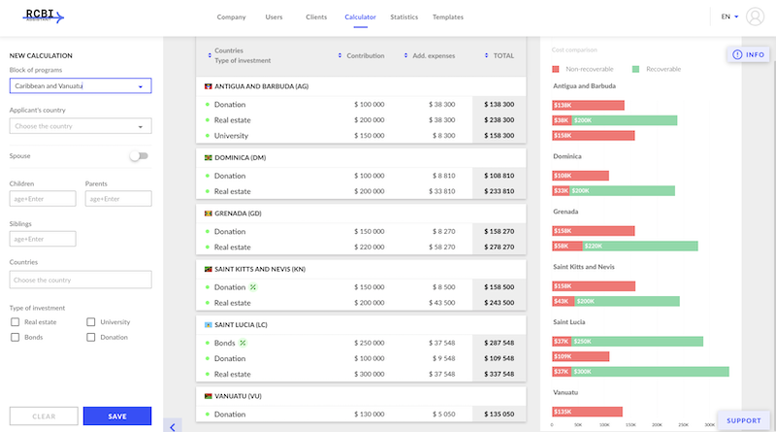Screen dimensions: 776x432
Task: Open the EN language selector
Action: [x=729, y=17]
